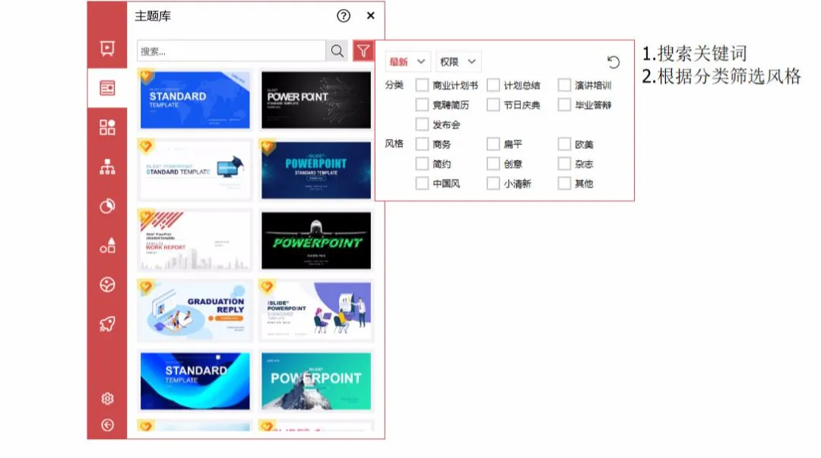Reset filters with the circular arrow icon

click(x=613, y=62)
